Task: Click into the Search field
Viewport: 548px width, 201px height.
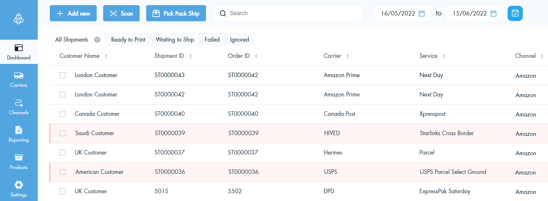Action: click(291, 13)
